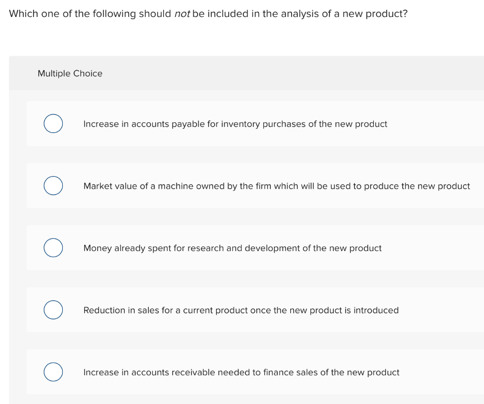Viewport: 484px width, 404px height.
Task: Choose the radio button for research and development option
Action: point(53,247)
